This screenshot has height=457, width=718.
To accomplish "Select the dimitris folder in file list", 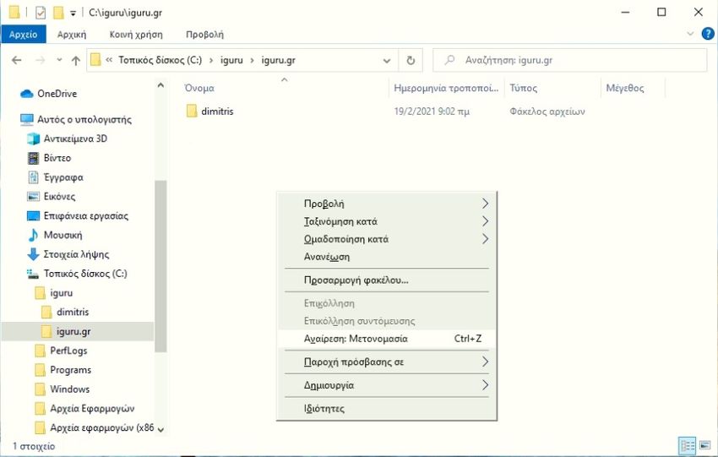I will pos(217,112).
